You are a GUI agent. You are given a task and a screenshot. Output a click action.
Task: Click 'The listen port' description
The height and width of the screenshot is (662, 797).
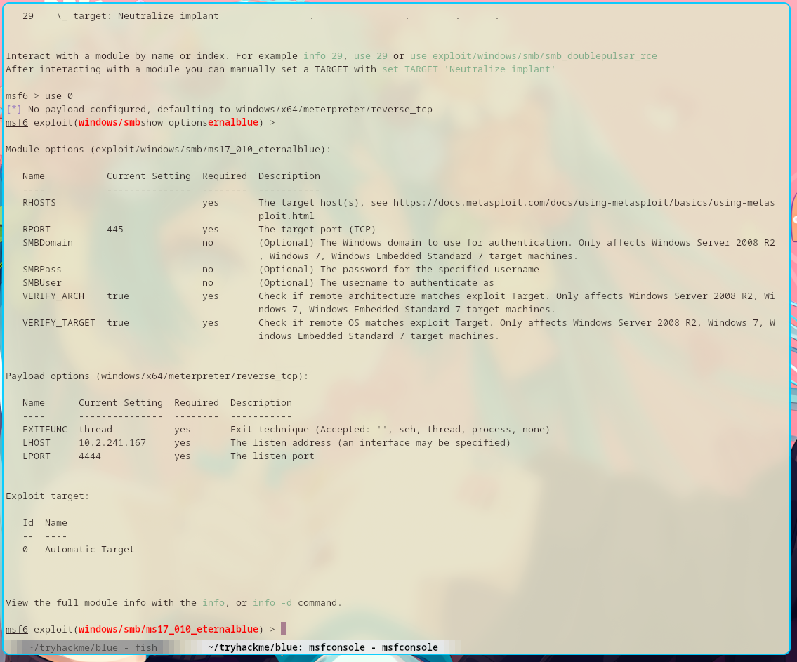click(272, 456)
